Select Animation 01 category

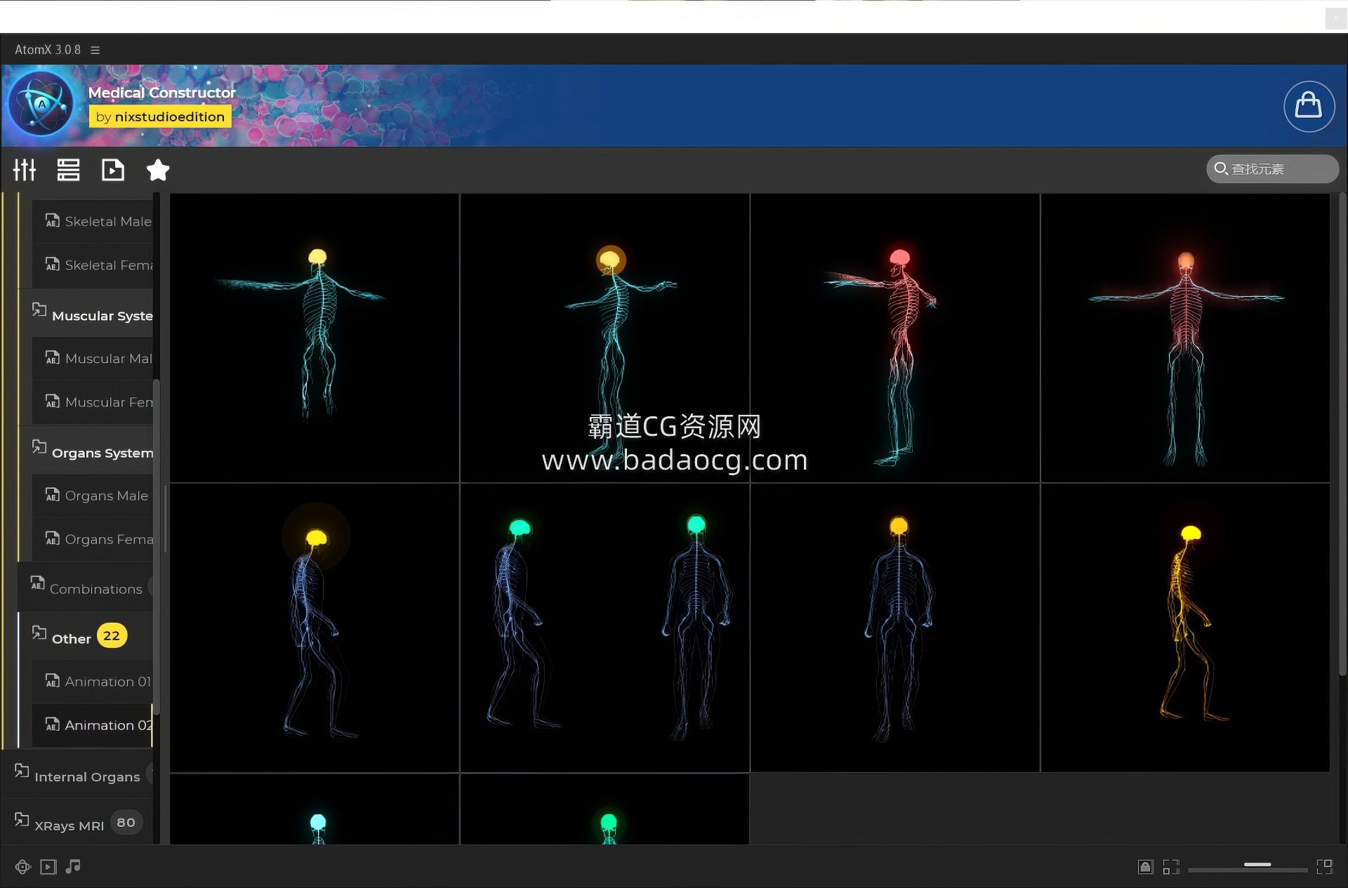pos(93,682)
